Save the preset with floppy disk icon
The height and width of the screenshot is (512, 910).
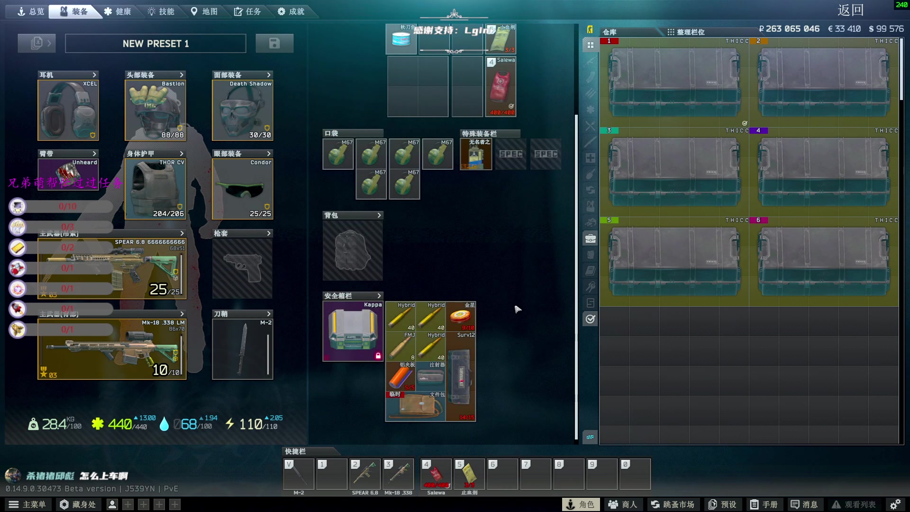pos(274,43)
